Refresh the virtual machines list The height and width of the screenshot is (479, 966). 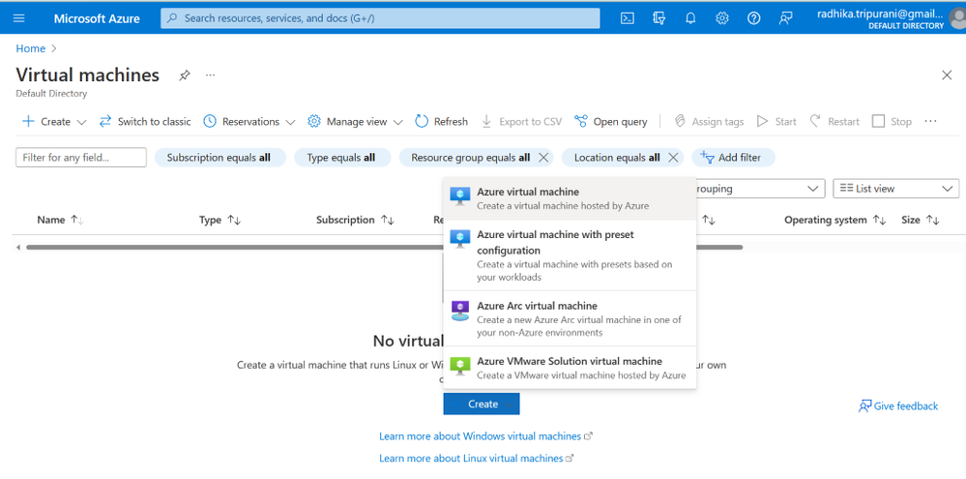tap(442, 122)
